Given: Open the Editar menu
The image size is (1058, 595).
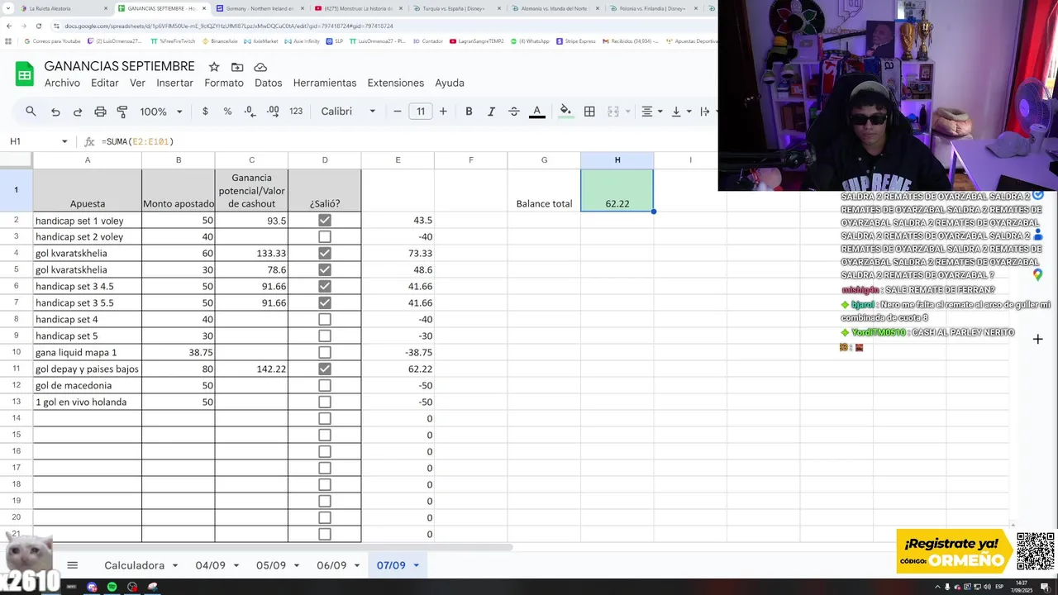Looking at the screenshot, I should click(x=104, y=83).
